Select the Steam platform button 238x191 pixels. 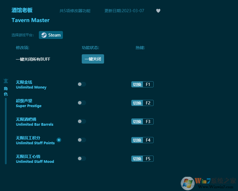(x=51, y=35)
